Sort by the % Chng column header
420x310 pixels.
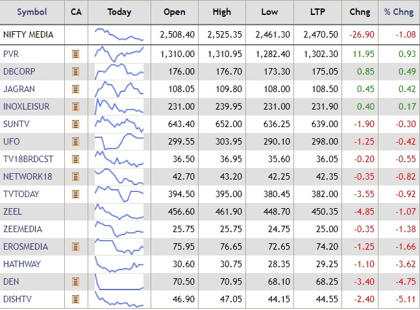[399, 12]
